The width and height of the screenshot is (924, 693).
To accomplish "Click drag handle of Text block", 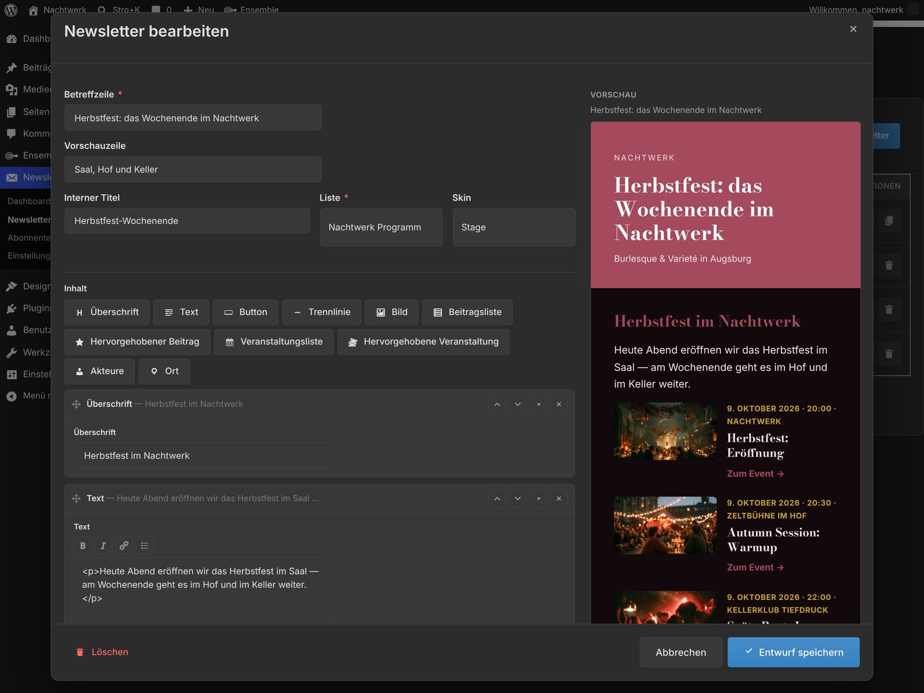I will tap(76, 498).
